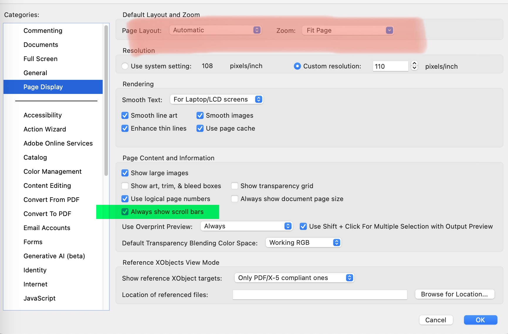Image resolution: width=508 pixels, height=334 pixels.
Task: Click "Browse for Location..."
Action: (x=455, y=294)
